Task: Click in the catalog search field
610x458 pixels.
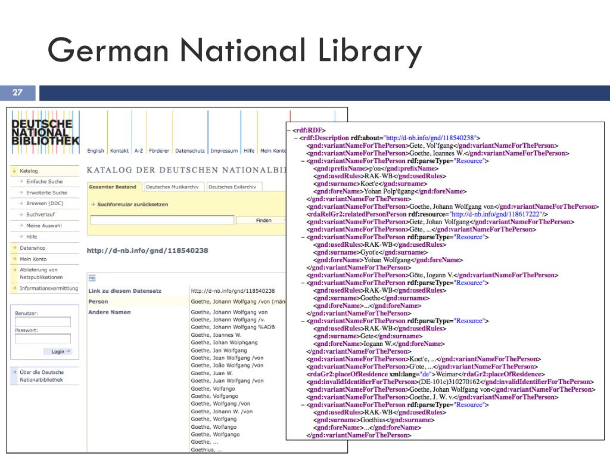Action: pos(162,220)
